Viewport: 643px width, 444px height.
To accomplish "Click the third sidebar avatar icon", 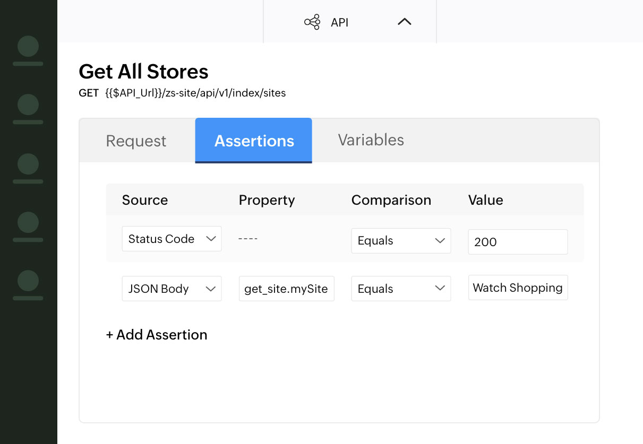I will click(28, 168).
